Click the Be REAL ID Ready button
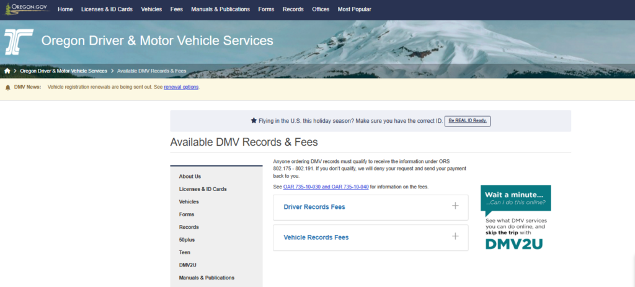This screenshot has height=287, width=635. pyautogui.click(x=468, y=121)
